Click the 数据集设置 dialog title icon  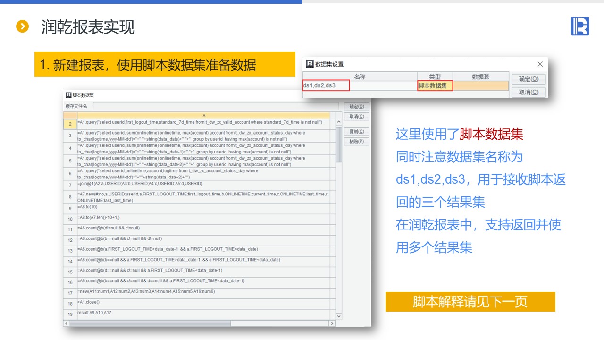pyautogui.click(x=310, y=64)
